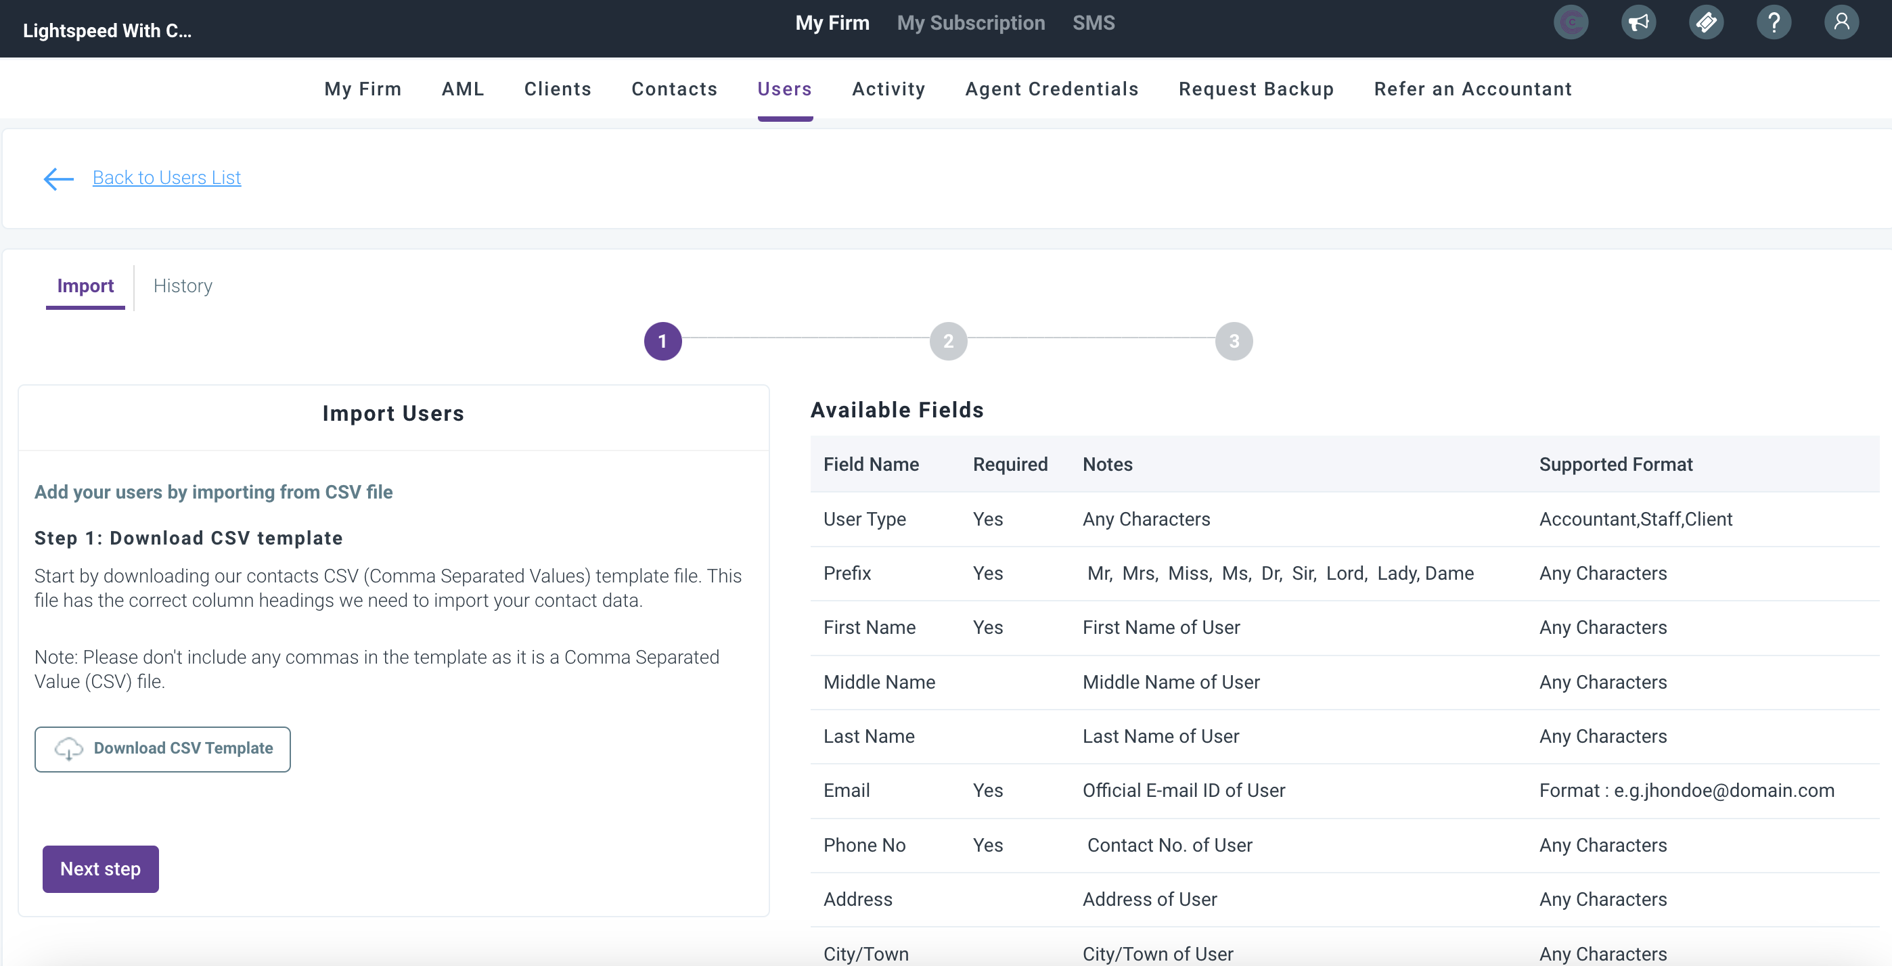Go to step 3 circle
The height and width of the screenshot is (966, 1892).
[1233, 342]
